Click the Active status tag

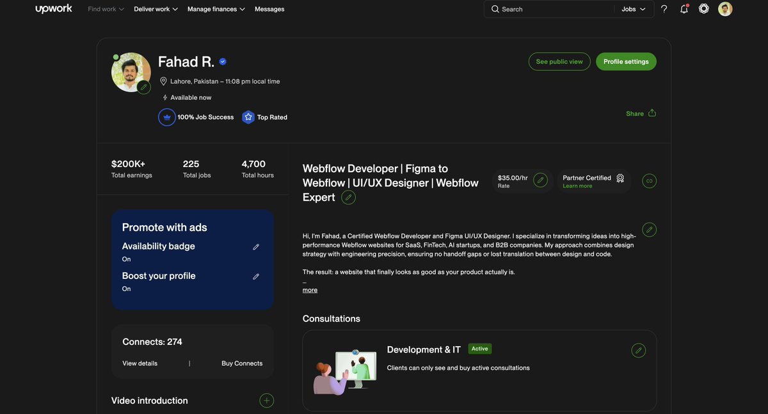(x=480, y=349)
